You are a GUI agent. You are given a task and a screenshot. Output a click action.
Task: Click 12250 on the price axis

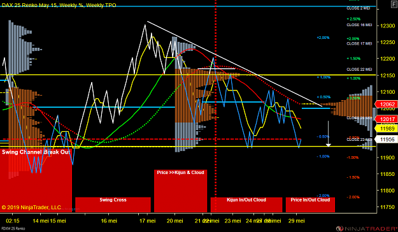pyautogui.click(x=388, y=42)
